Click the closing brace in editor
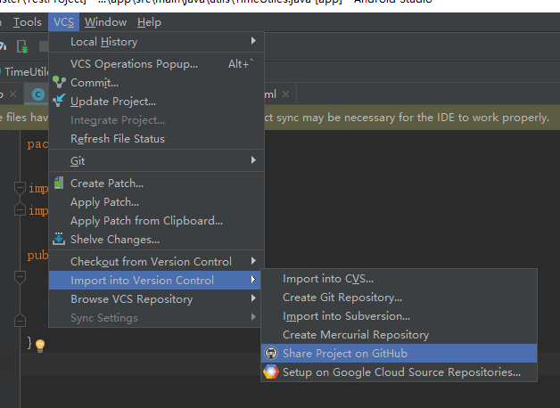 click(29, 343)
